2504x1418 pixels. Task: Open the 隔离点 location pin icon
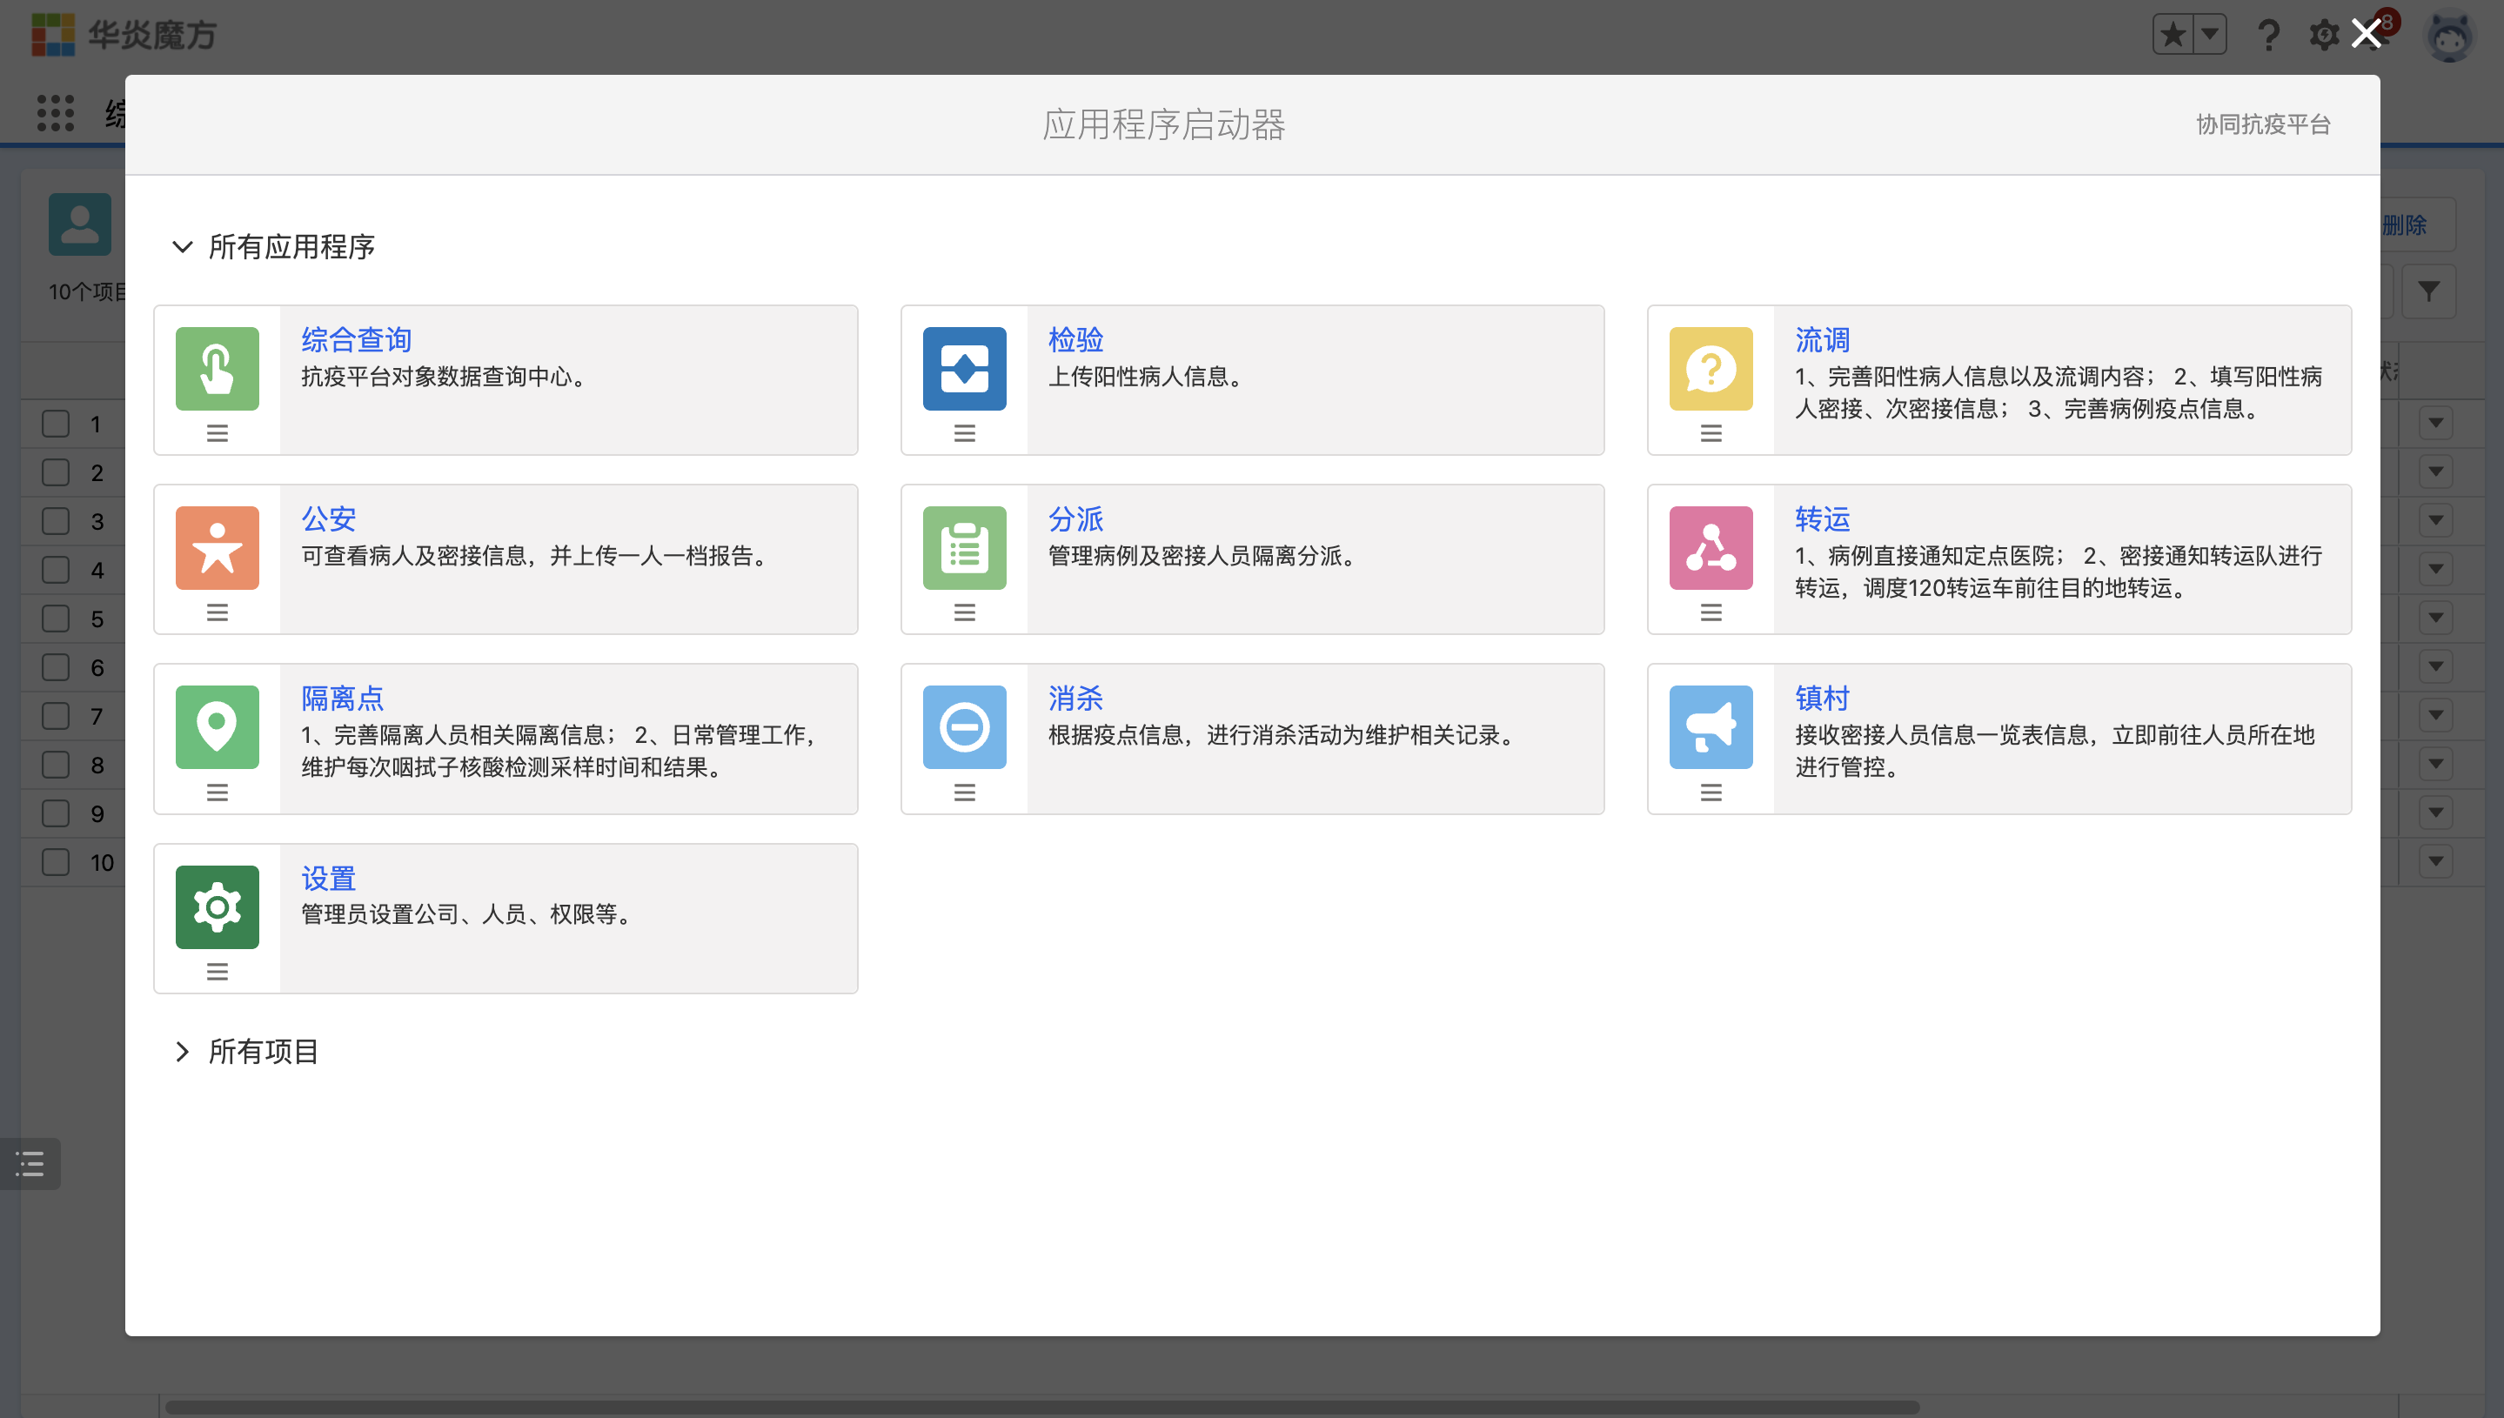tap(218, 726)
